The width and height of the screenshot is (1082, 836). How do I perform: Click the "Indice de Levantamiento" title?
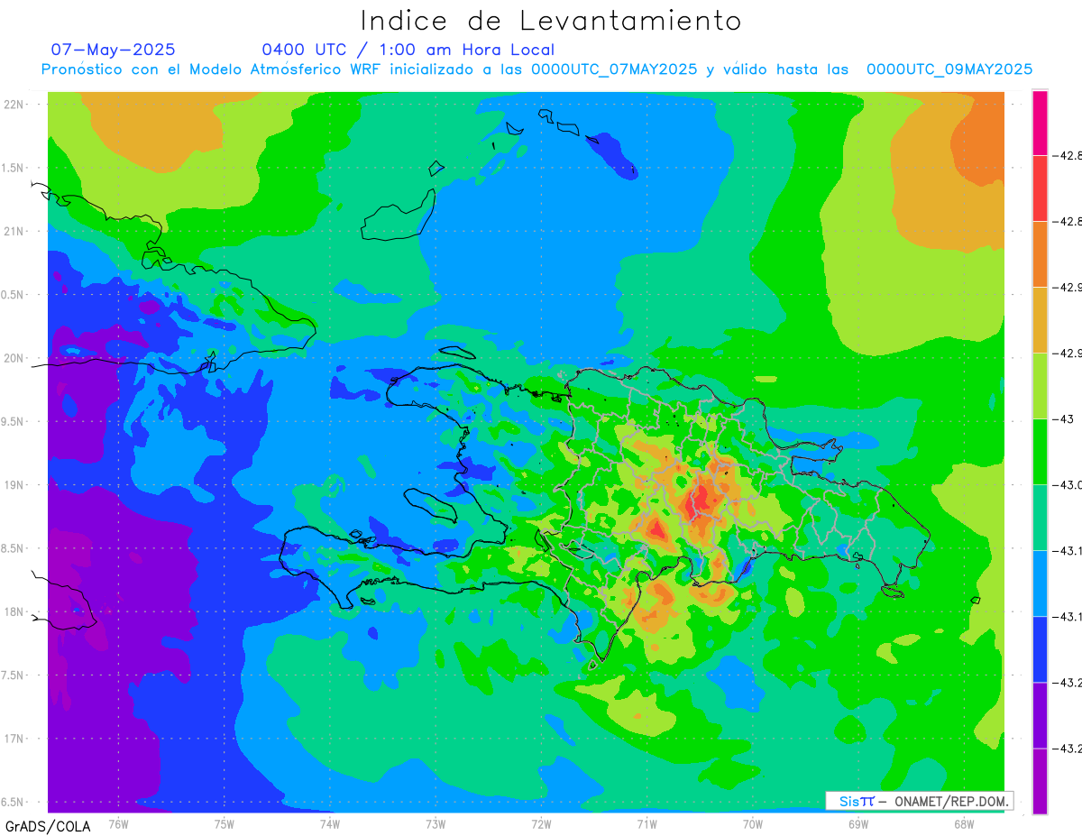pyautogui.click(x=551, y=21)
